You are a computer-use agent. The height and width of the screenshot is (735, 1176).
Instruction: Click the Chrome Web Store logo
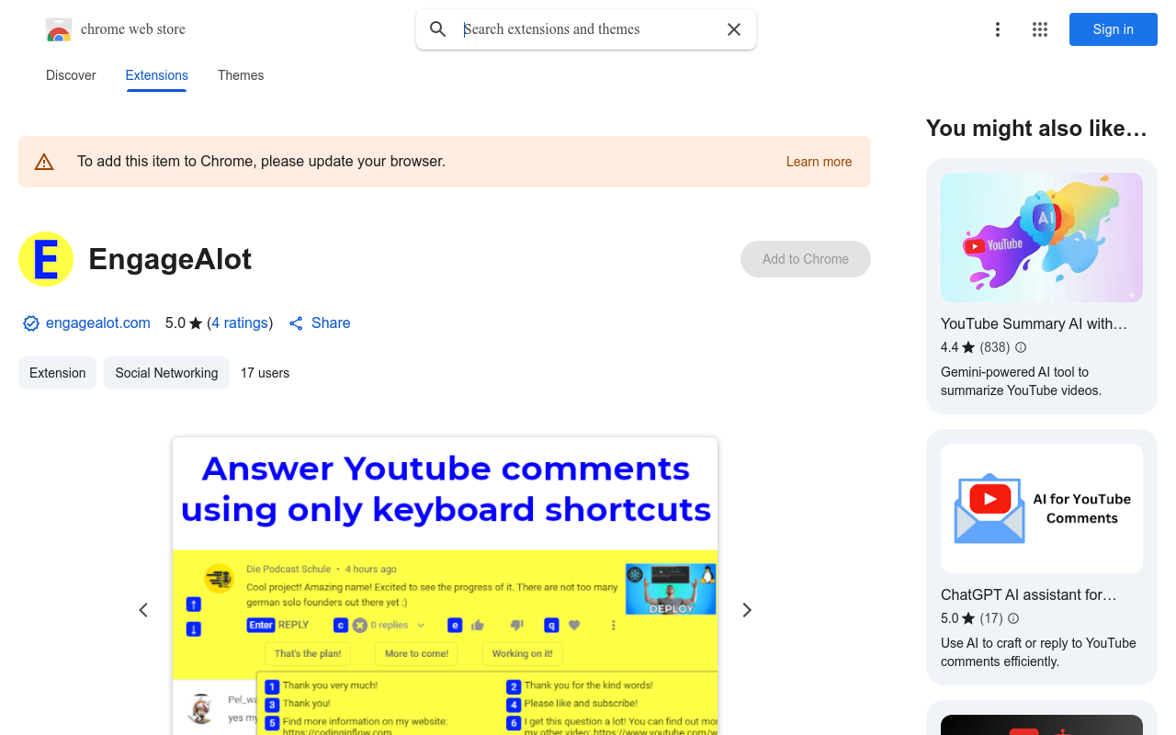coord(59,29)
